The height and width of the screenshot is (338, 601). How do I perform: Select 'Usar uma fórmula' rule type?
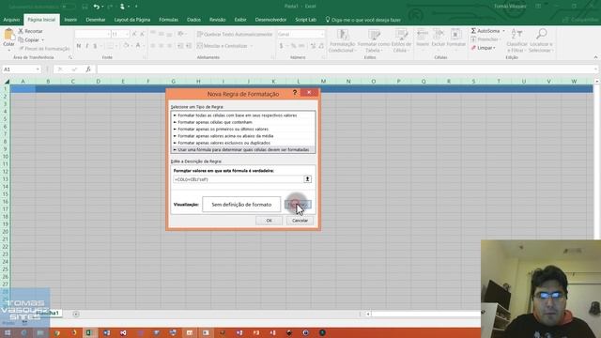(x=243, y=150)
